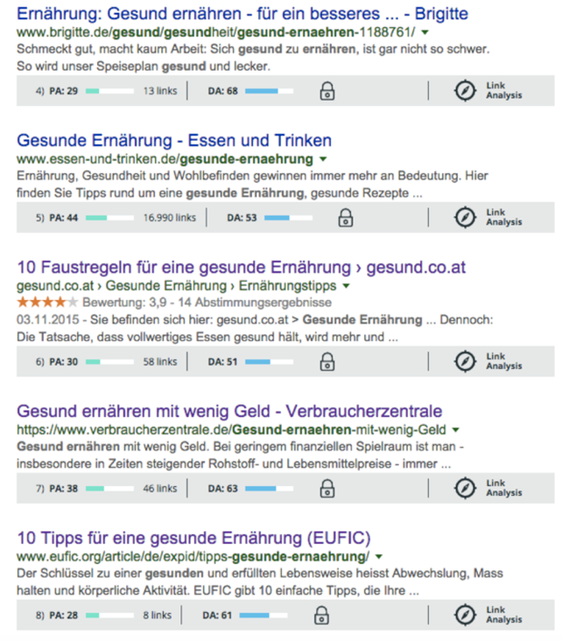562x641 pixels.
Task: Open dropdown arrow next to verbraucherzentrale.de URL
Action: (x=455, y=430)
